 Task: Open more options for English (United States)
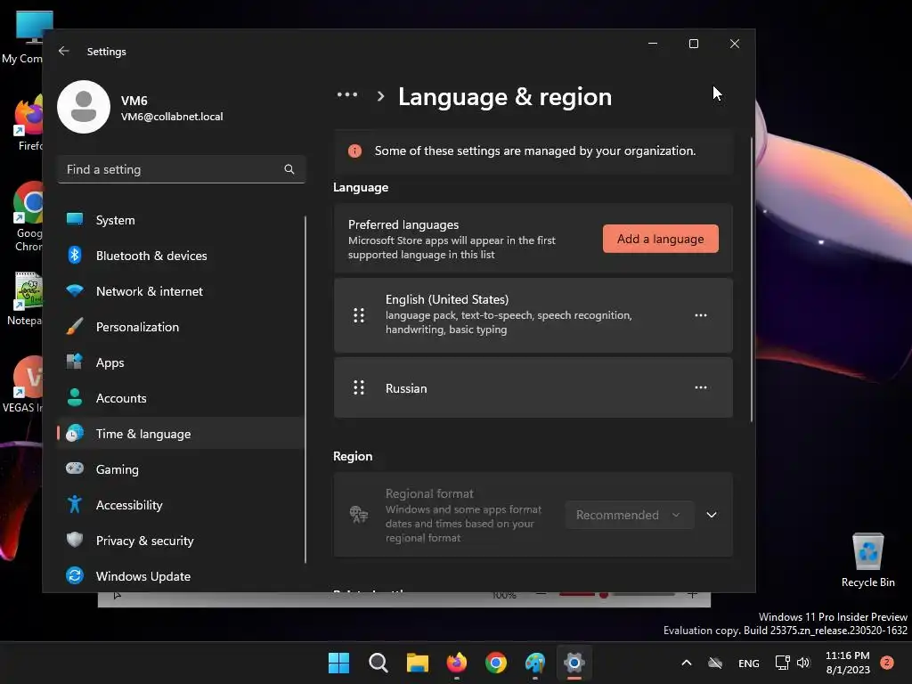tap(701, 315)
